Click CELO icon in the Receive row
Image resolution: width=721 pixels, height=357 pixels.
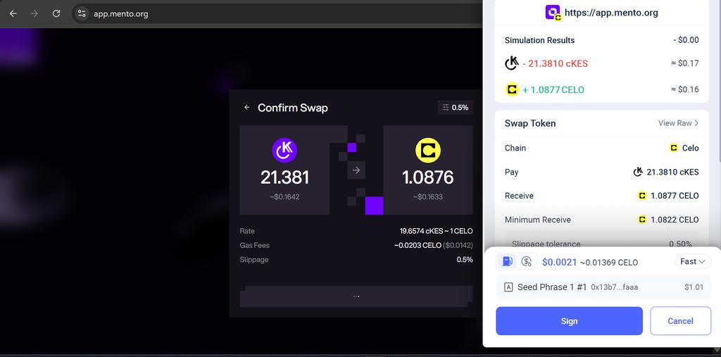coord(642,196)
